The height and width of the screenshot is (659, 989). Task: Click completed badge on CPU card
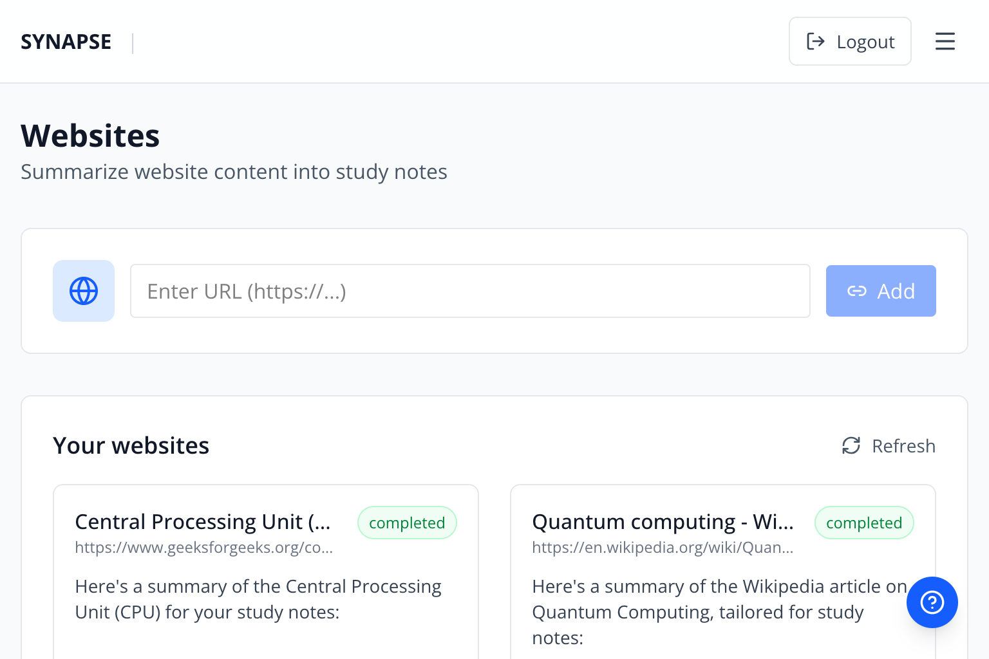[x=407, y=523]
